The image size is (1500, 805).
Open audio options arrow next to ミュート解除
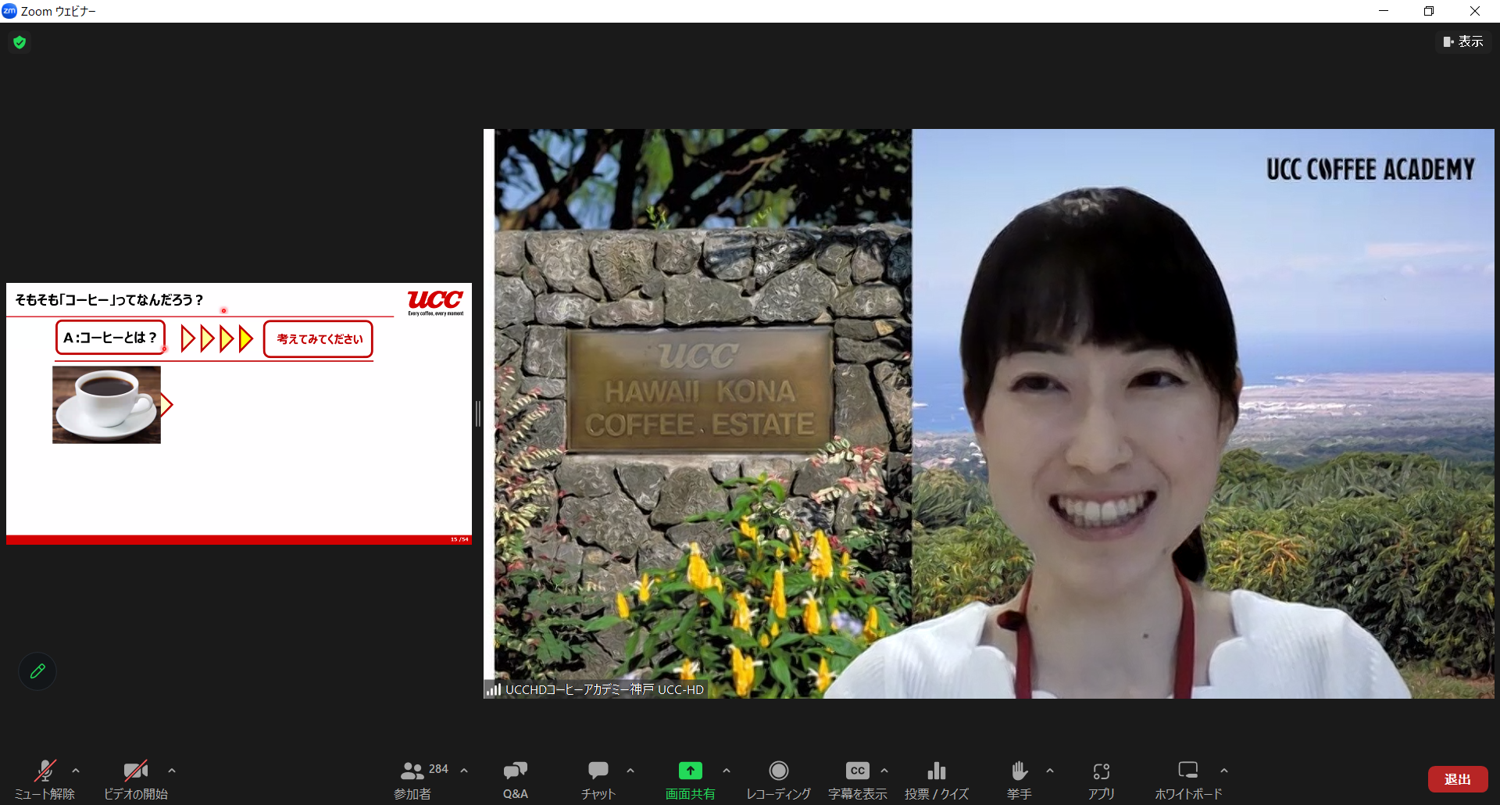(x=76, y=771)
